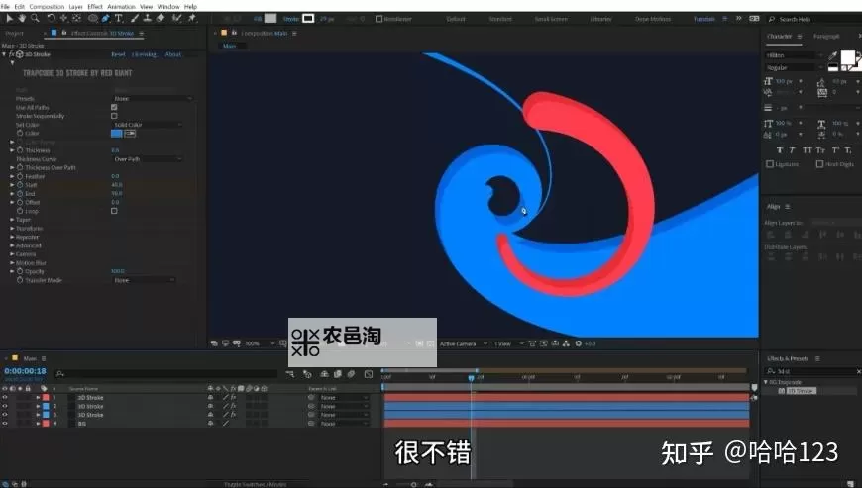Open the Set Color dropdown
This screenshot has width=862, height=488.
pyautogui.click(x=148, y=125)
